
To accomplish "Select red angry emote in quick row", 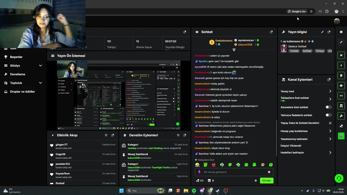I will pos(214,165).
